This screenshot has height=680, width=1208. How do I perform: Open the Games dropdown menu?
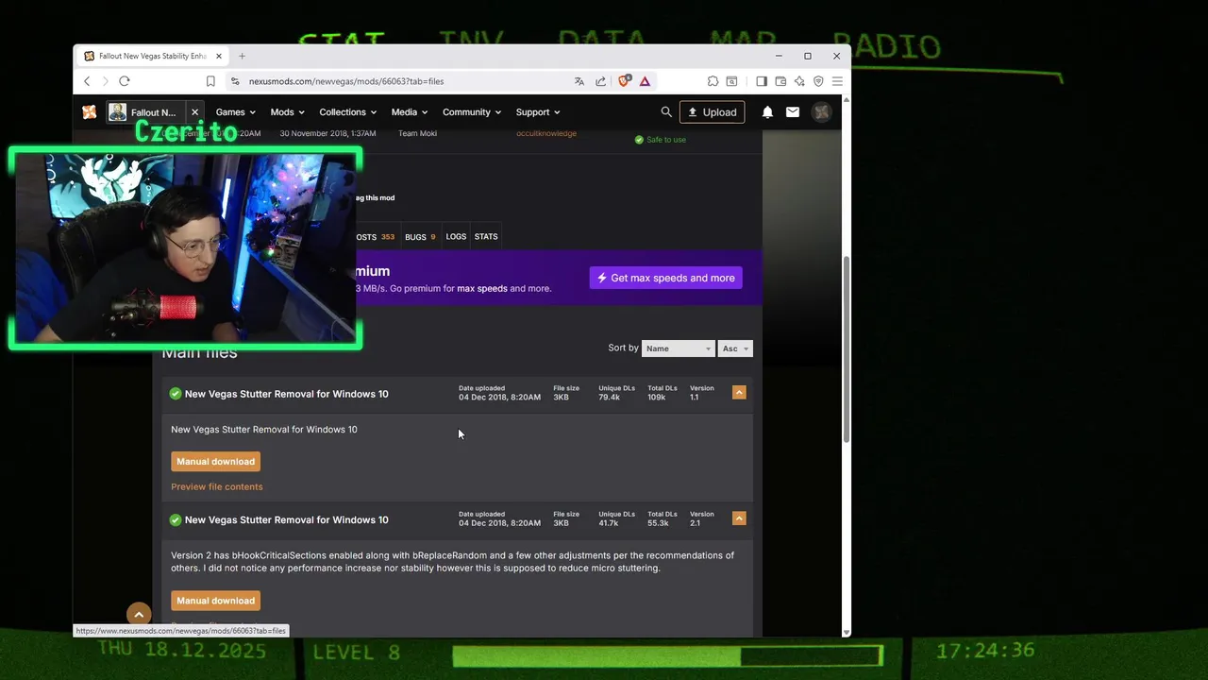click(x=235, y=112)
